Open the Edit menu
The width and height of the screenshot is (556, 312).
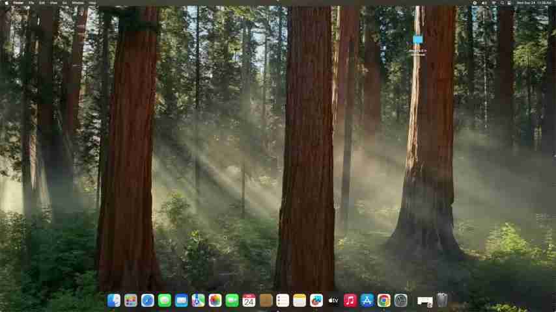click(42, 3)
